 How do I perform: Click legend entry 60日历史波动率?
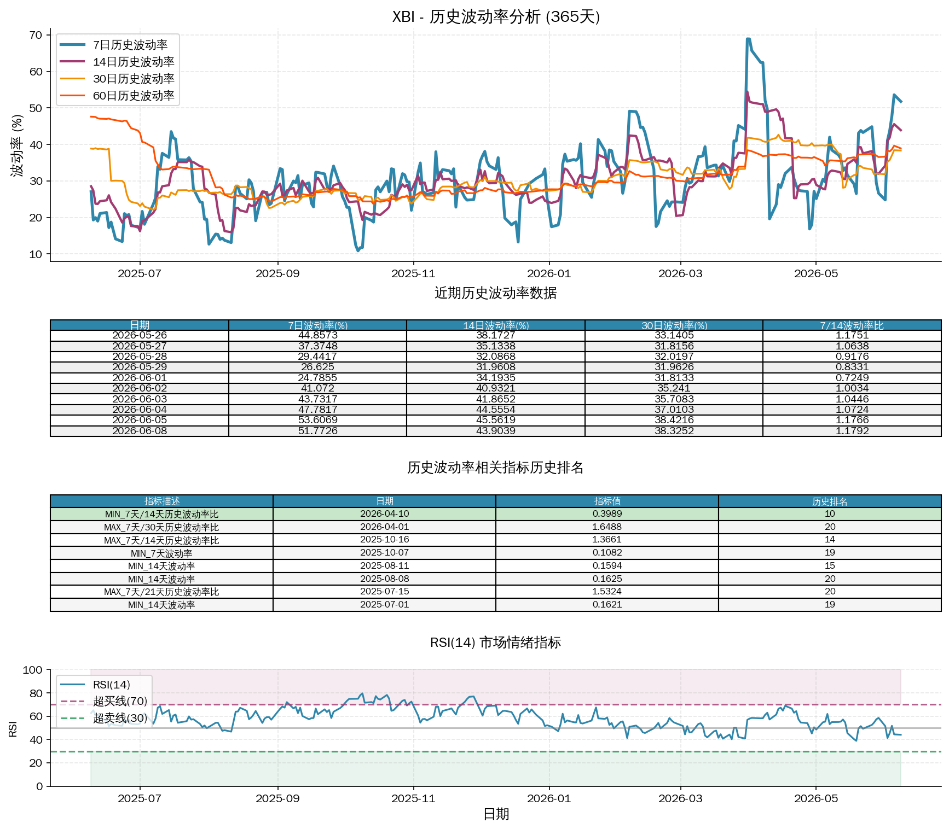point(117,96)
